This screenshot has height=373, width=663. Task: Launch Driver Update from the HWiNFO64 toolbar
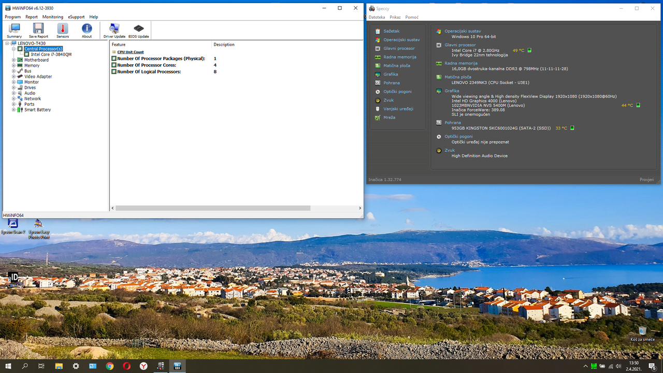(114, 31)
